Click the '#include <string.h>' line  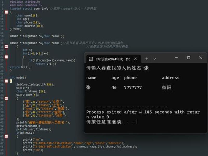[25, 2]
